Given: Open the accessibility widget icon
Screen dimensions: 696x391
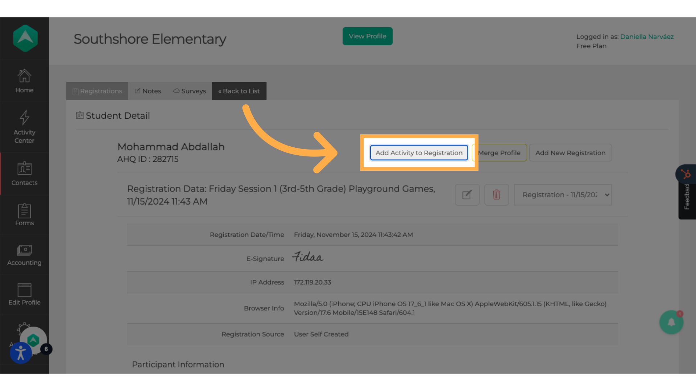Looking at the screenshot, I should [x=21, y=353].
